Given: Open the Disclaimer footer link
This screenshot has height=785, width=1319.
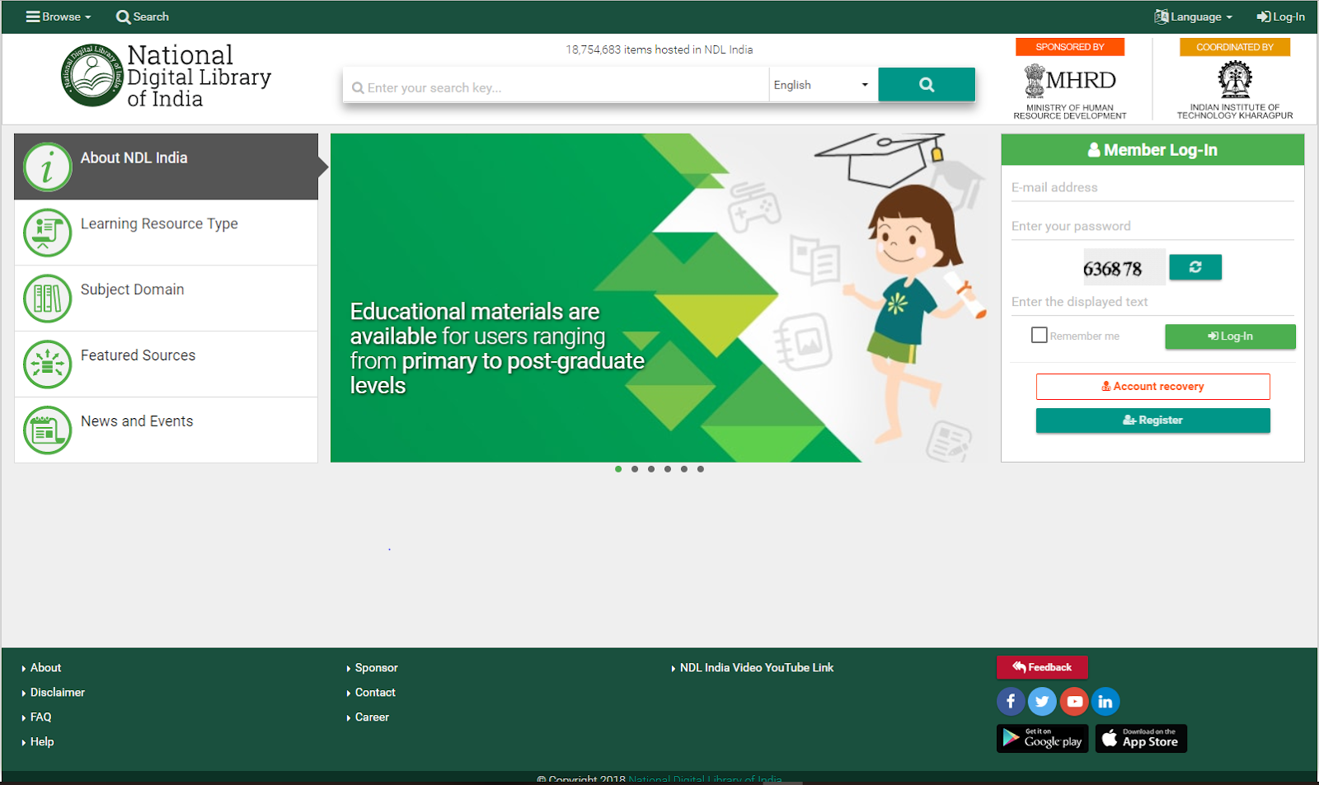Looking at the screenshot, I should [57, 693].
